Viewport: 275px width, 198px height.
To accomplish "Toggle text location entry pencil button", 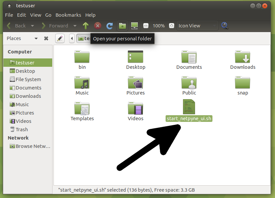I will tap(60, 38).
